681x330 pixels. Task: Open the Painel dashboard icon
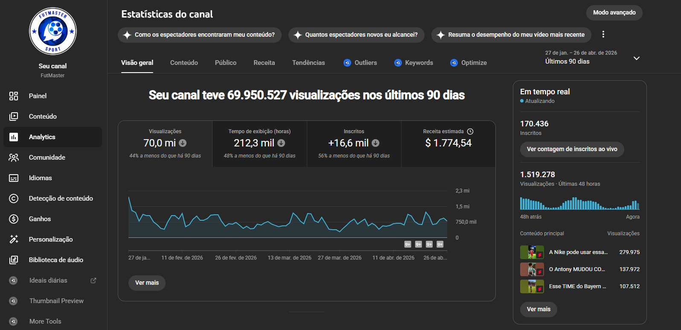coord(14,96)
